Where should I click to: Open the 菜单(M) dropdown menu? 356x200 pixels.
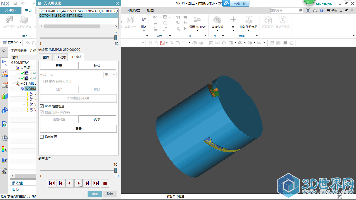point(12,42)
